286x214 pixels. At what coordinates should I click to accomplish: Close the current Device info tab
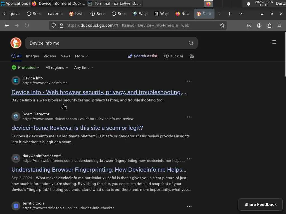pyautogui.click(x=210, y=14)
